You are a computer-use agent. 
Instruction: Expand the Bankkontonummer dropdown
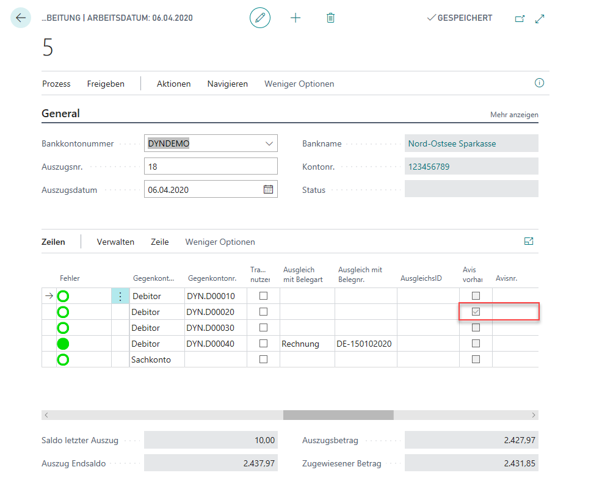click(269, 143)
